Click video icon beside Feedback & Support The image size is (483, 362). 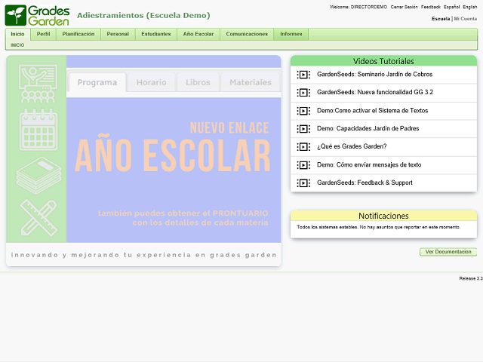303,183
